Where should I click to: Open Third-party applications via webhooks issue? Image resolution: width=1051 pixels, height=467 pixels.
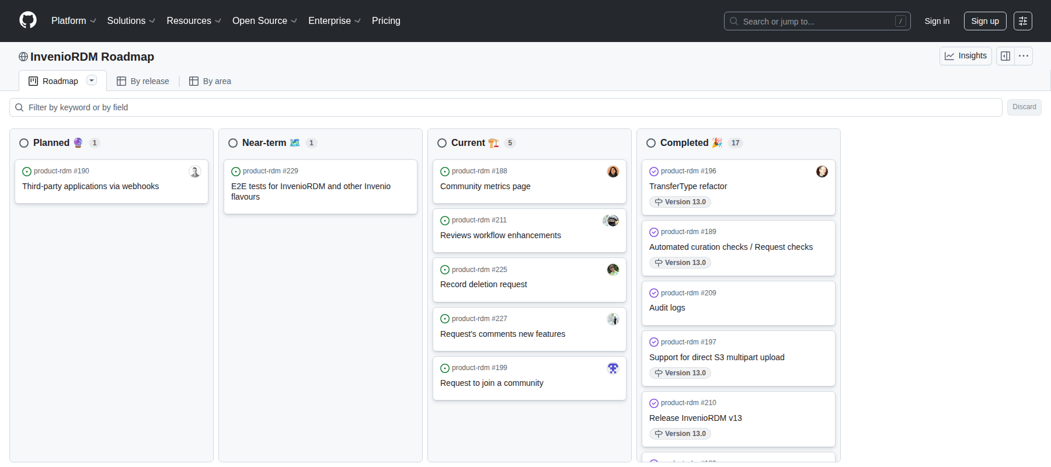91,186
